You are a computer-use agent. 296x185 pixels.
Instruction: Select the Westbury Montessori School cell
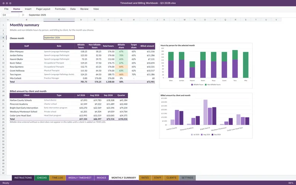[26, 112]
